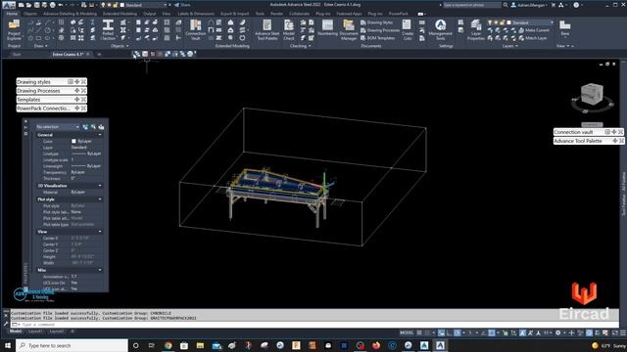Image resolution: width=627 pixels, height=352 pixels.
Task: Toggle the grid display in status bar
Action: [419, 332]
